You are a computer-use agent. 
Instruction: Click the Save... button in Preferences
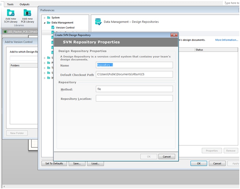(77, 163)
